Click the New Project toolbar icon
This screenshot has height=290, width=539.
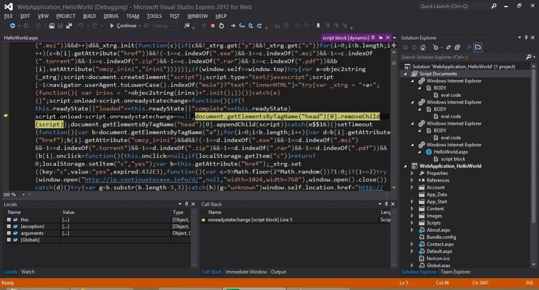click(38, 26)
